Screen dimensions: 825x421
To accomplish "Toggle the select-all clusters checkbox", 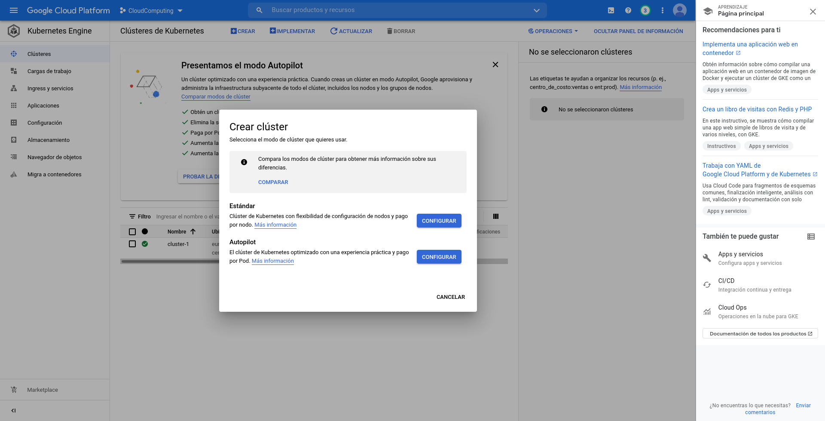I will pos(132,232).
